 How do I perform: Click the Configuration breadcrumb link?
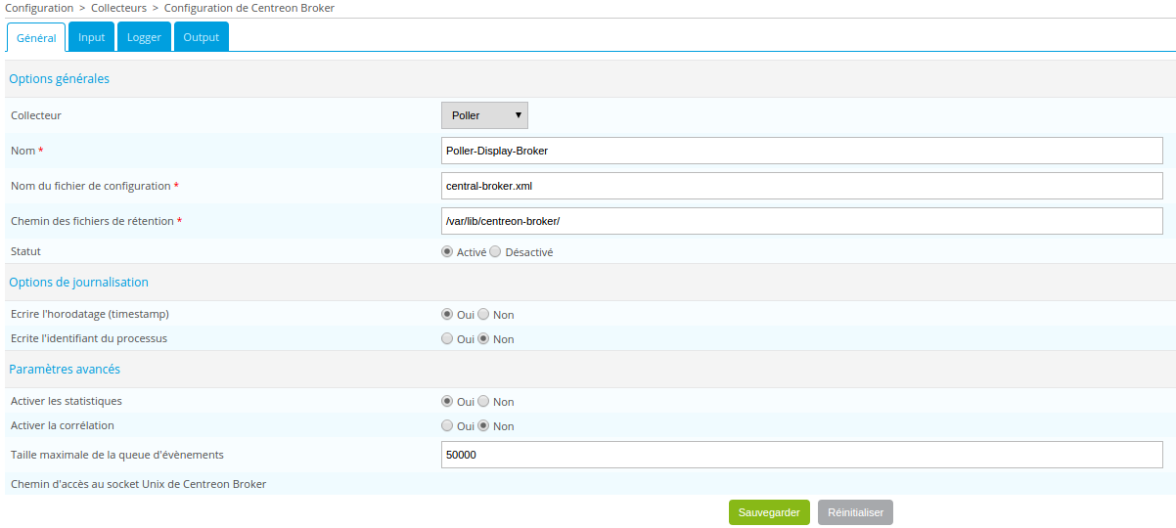(x=39, y=8)
